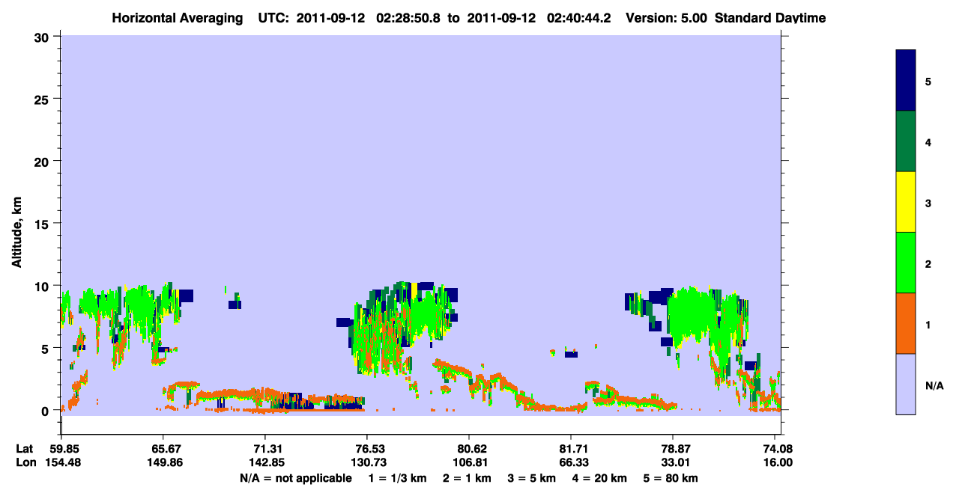974x499 pixels.
Task: Click the orange colorbar segment labeled 1
Action: point(906,323)
